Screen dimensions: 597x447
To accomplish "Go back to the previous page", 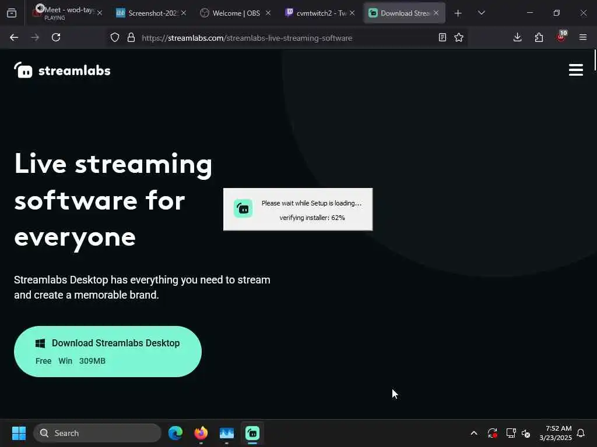I will pyautogui.click(x=14, y=37).
